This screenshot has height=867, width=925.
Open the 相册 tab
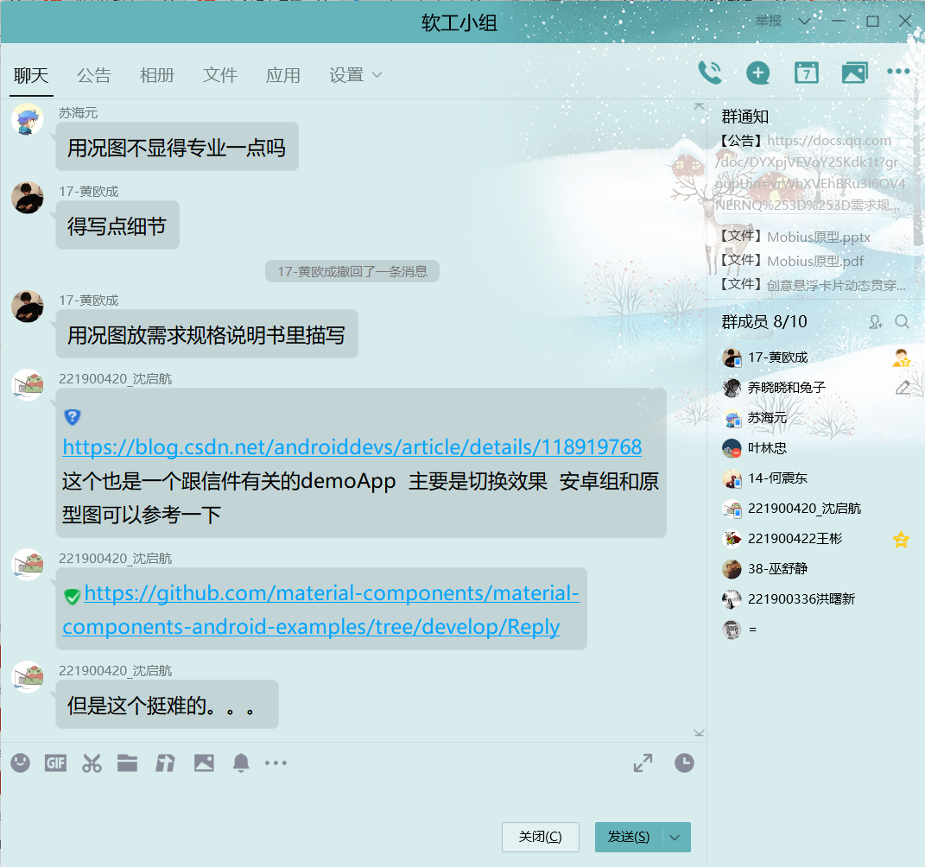(157, 75)
